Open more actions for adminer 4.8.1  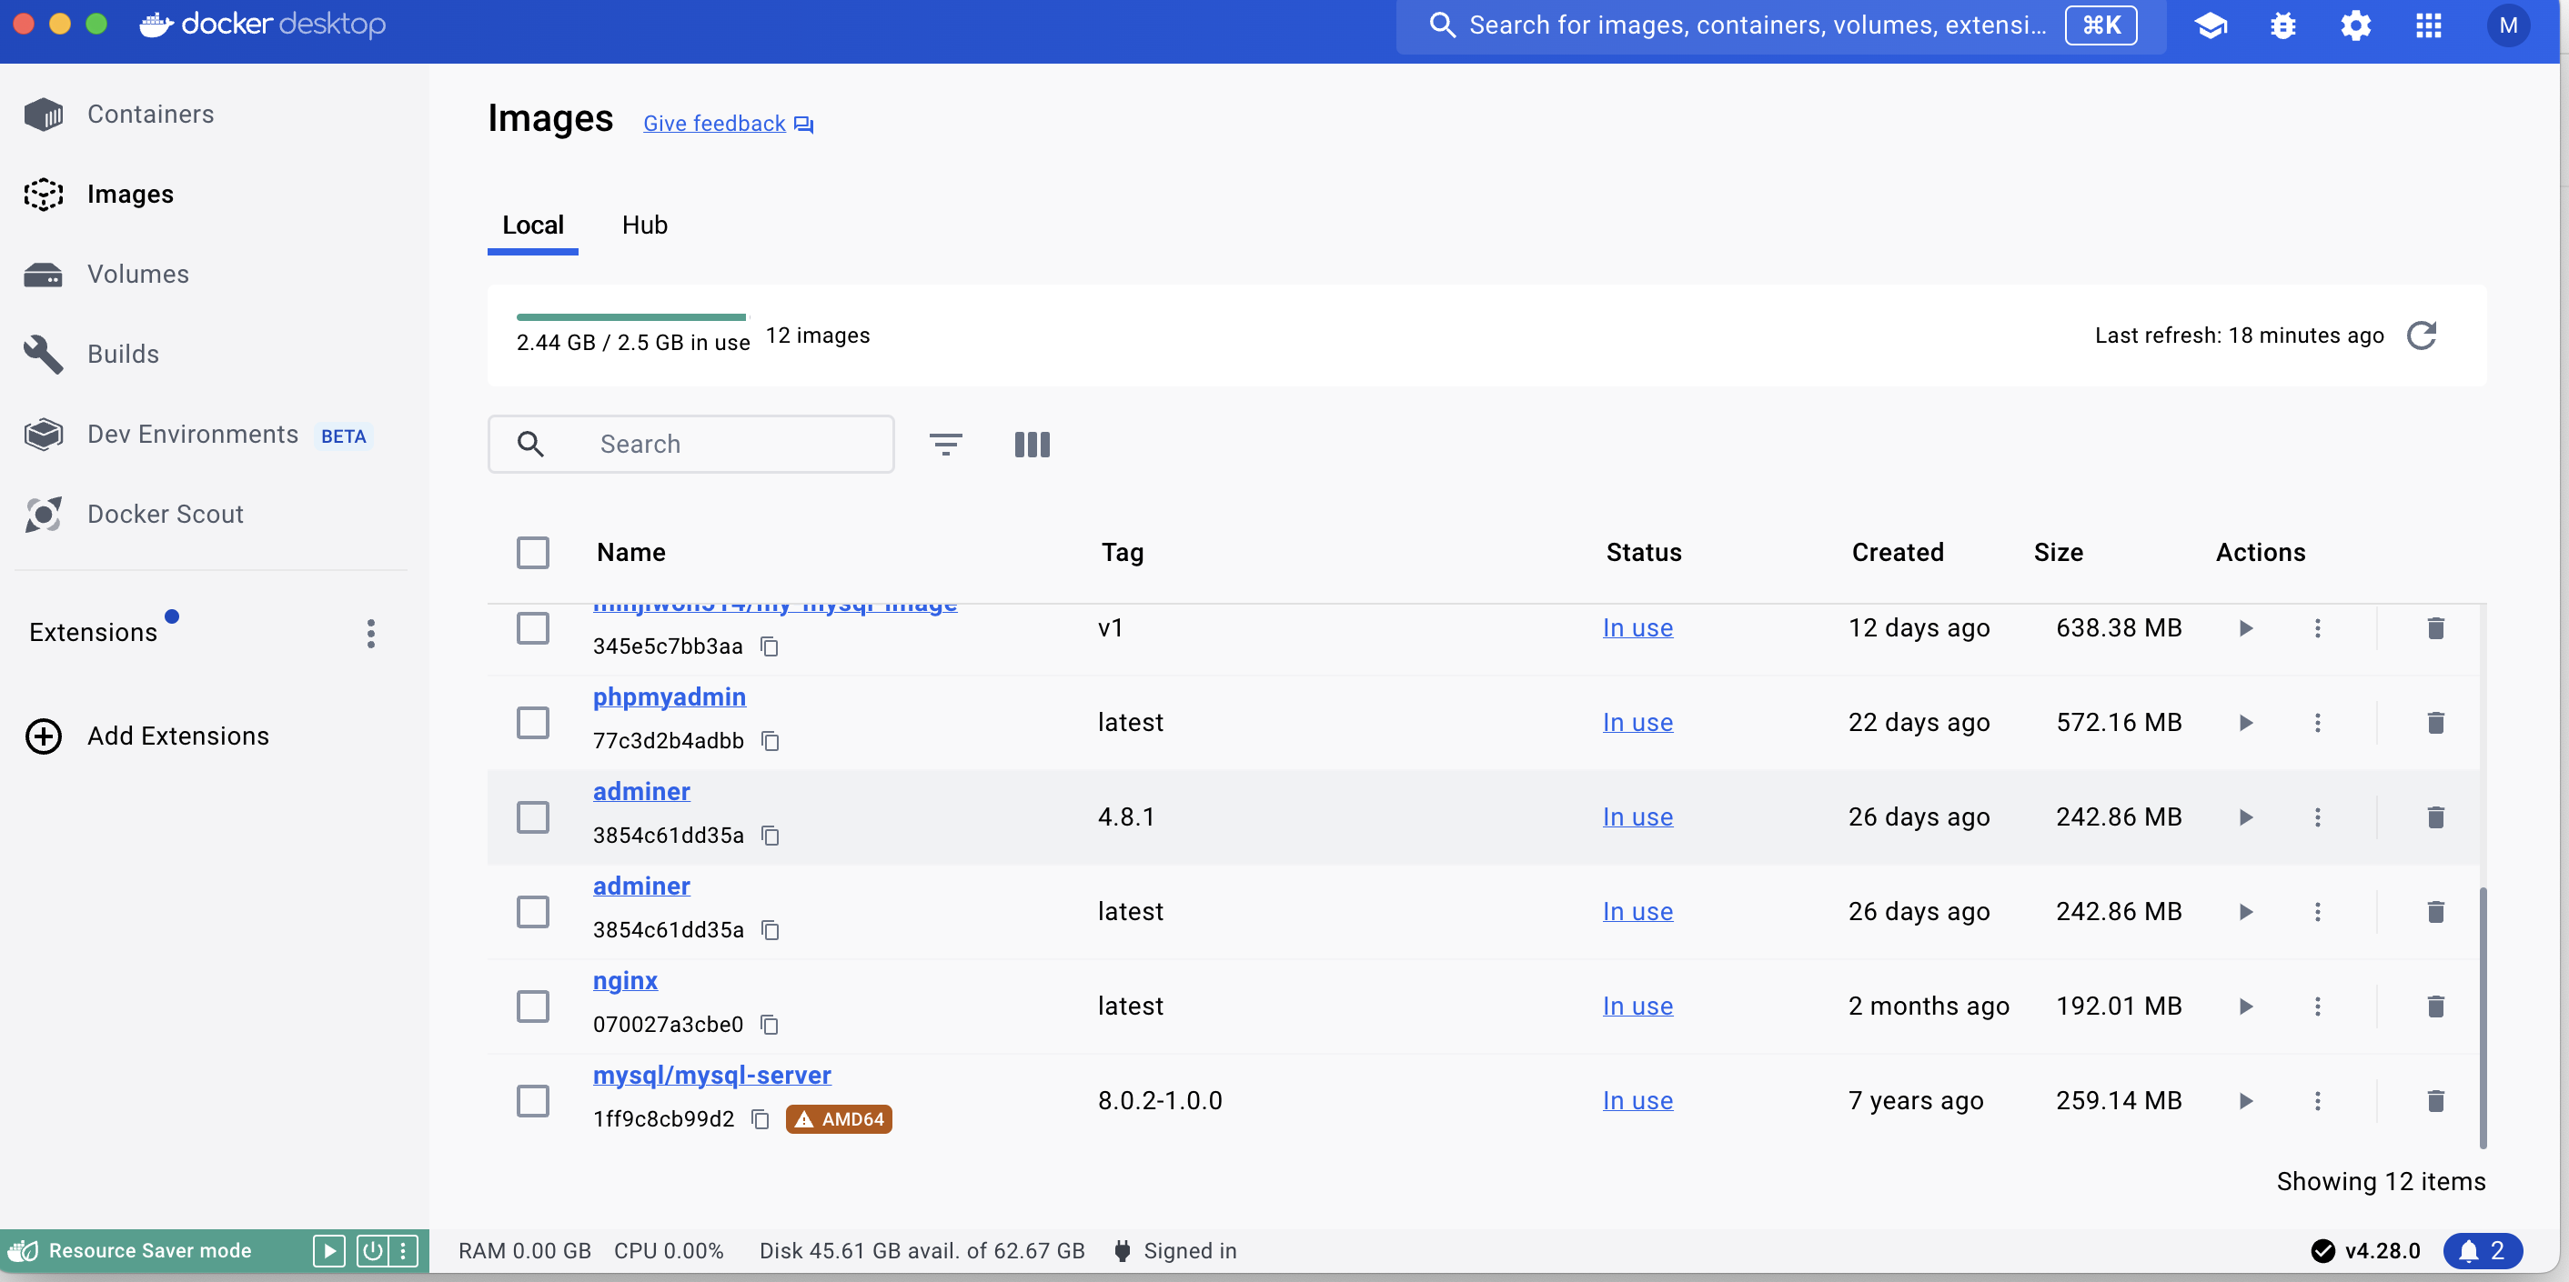[x=2317, y=816]
